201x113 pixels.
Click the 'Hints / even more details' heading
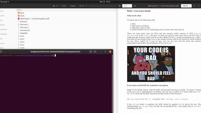point(139,11)
